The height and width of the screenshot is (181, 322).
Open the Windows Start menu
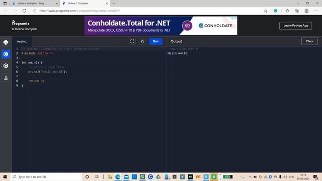click(5, 176)
